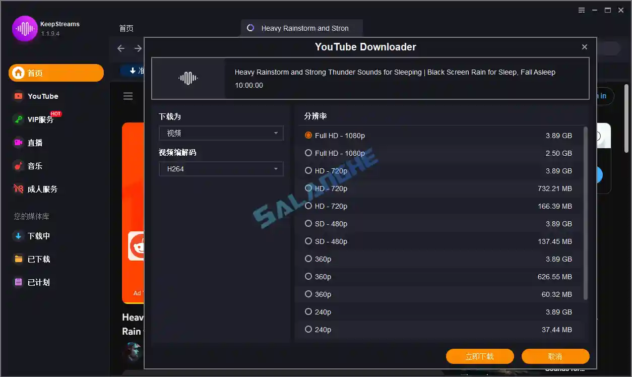Click the video title in the dialog
This screenshot has height=377, width=632.
395,72
